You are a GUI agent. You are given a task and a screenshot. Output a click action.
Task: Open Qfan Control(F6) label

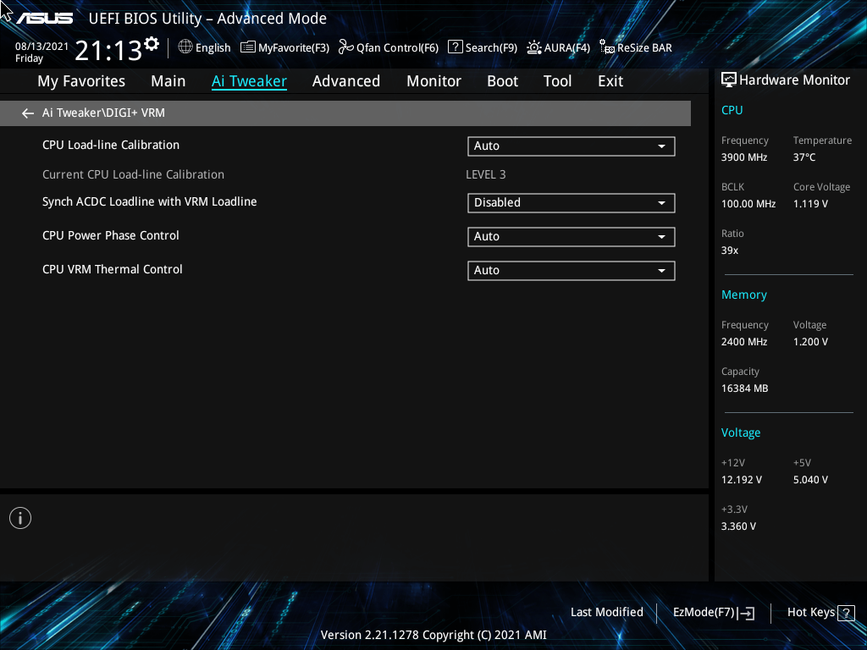click(398, 48)
